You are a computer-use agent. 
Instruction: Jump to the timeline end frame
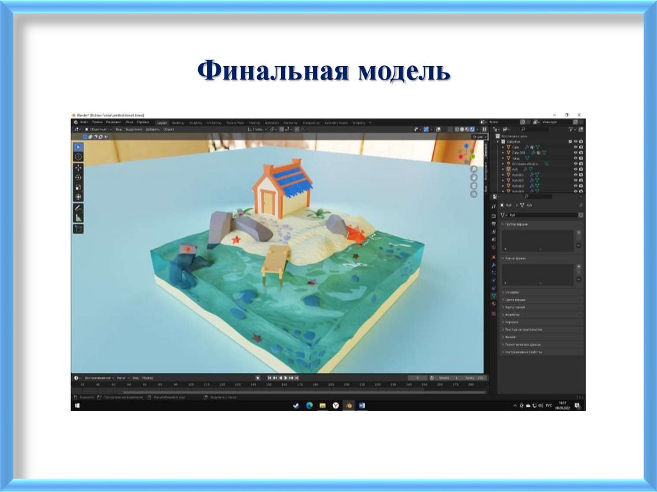(x=296, y=378)
